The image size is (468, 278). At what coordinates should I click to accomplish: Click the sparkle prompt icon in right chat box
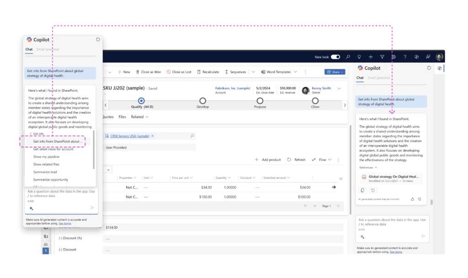click(362, 236)
